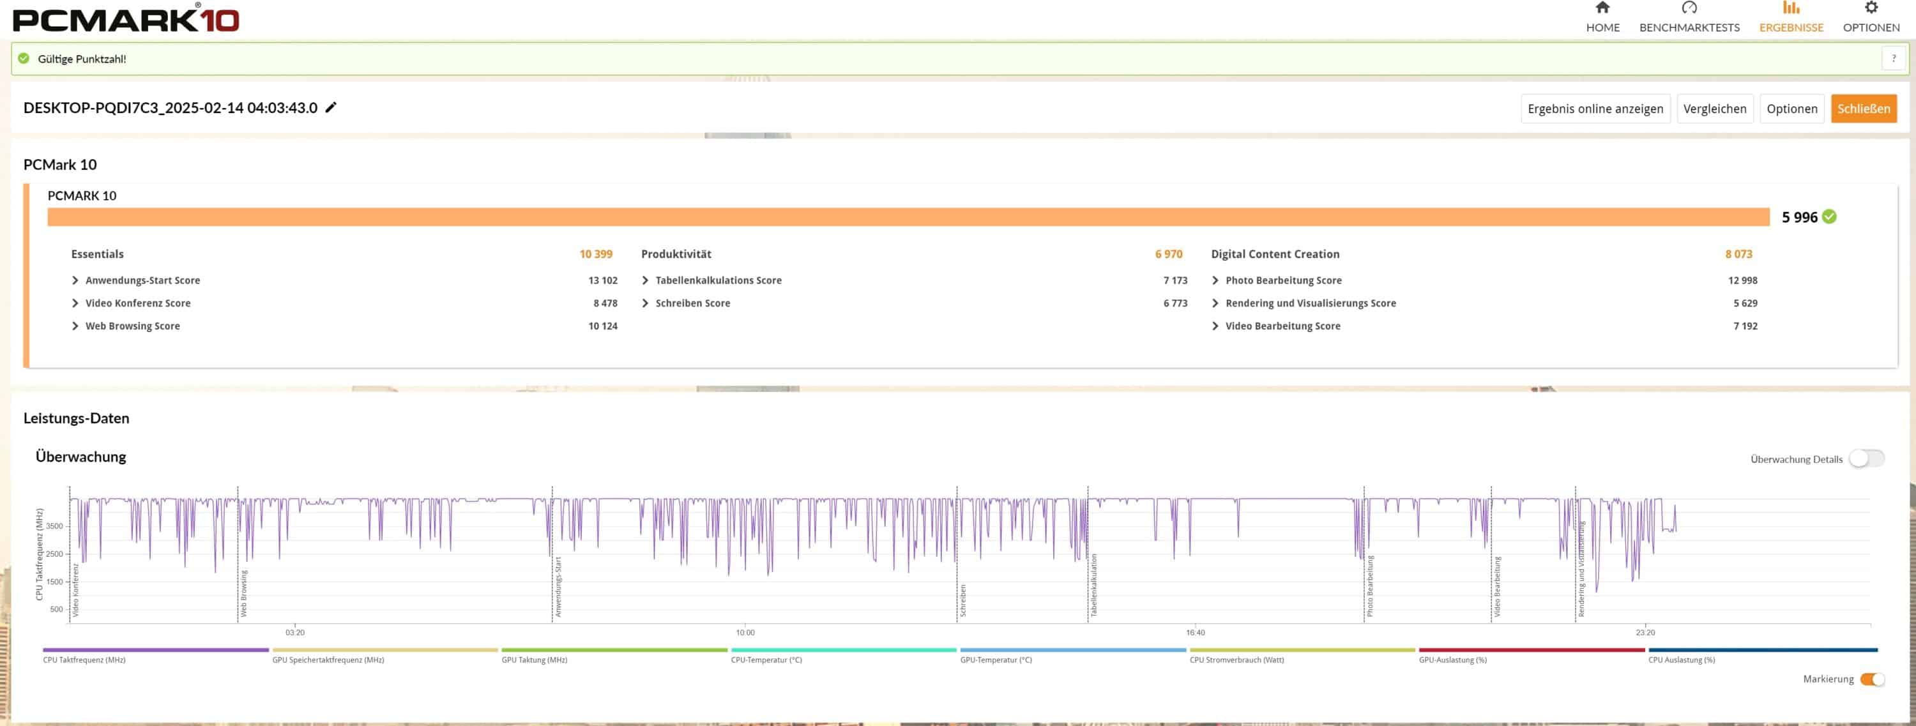The height and width of the screenshot is (726, 1916).
Task: Click green checkmark beside score 5 996
Action: [x=1830, y=216]
